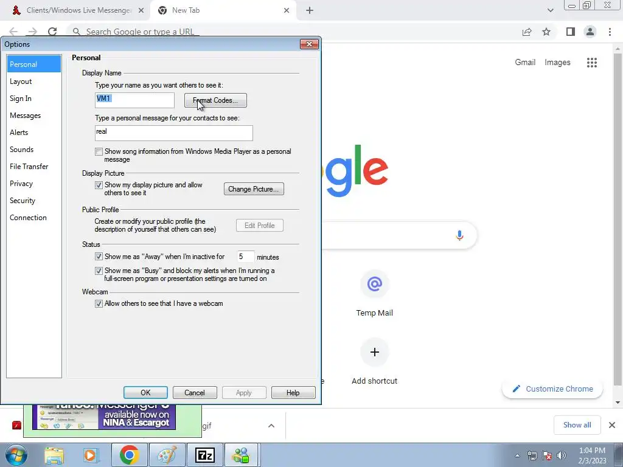This screenshot has width=623, height=467.
Task: Click Customize Chrome button
Action: coord(552,389)
